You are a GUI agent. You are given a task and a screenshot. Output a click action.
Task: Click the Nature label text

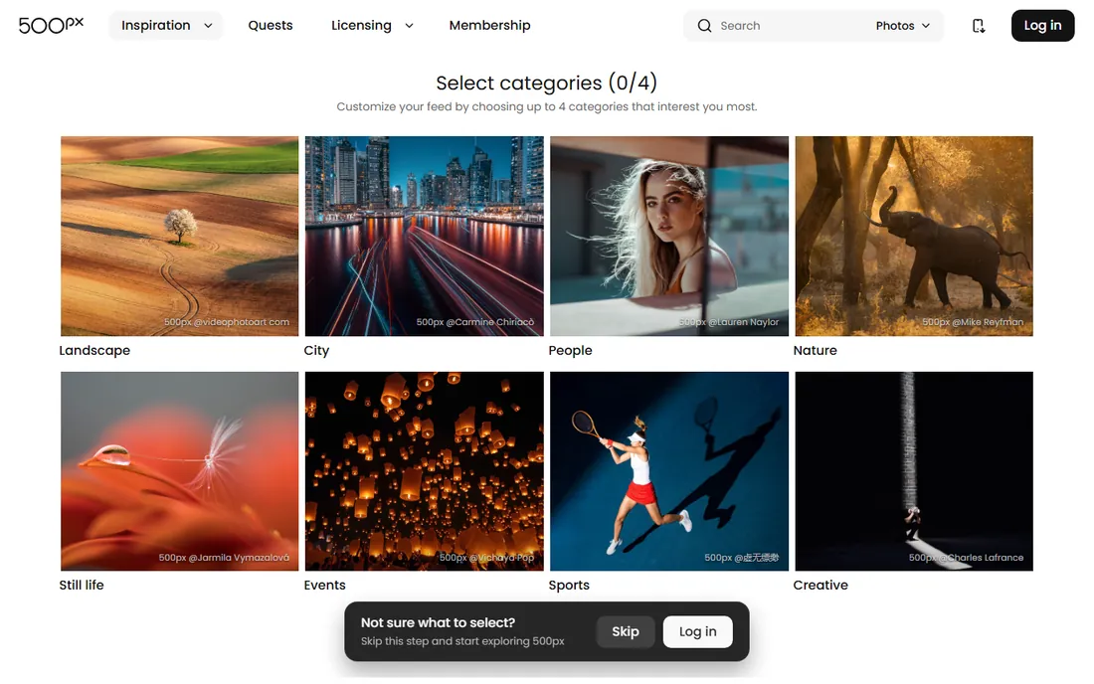[x=815, y=350]
